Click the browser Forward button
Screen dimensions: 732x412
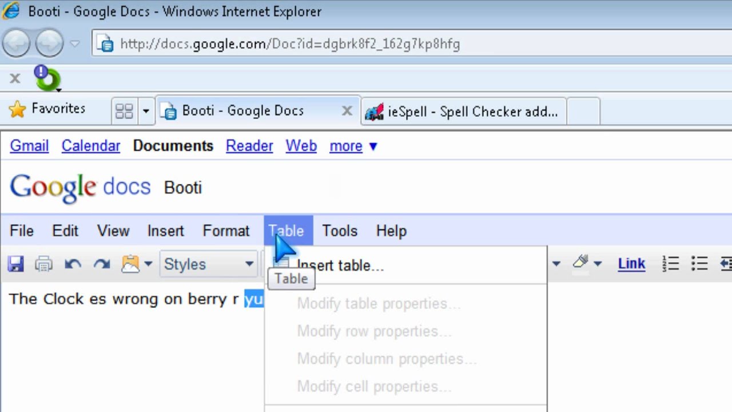[49, 43]
